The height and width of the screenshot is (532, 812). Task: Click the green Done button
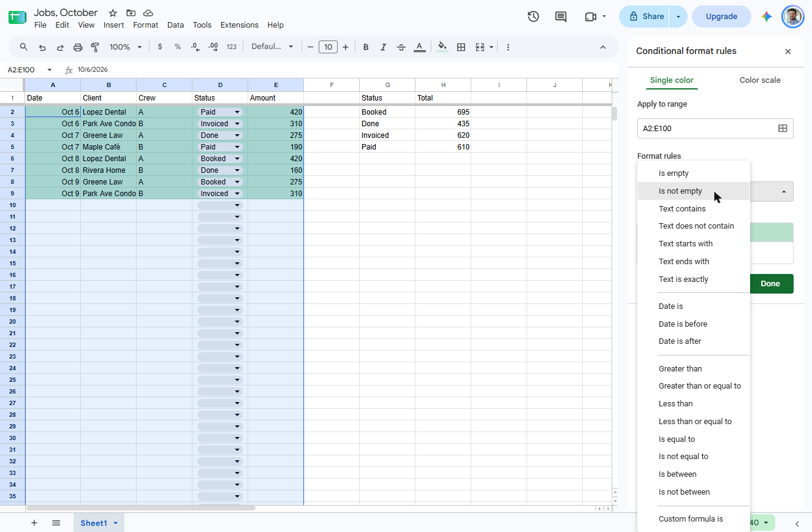(770, 284)
